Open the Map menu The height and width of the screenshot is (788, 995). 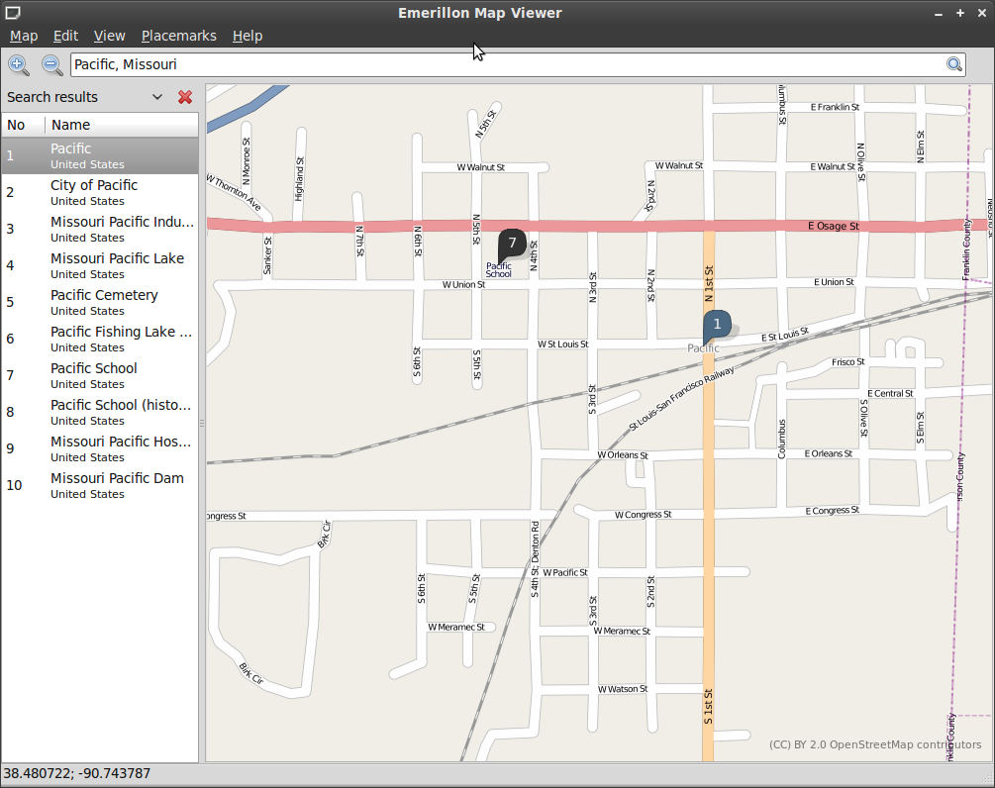[24, 36]
